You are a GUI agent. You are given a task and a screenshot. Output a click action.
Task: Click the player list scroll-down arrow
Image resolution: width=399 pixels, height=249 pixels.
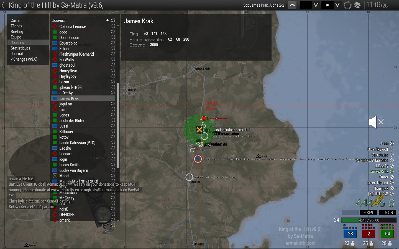(x=118, y=221)
